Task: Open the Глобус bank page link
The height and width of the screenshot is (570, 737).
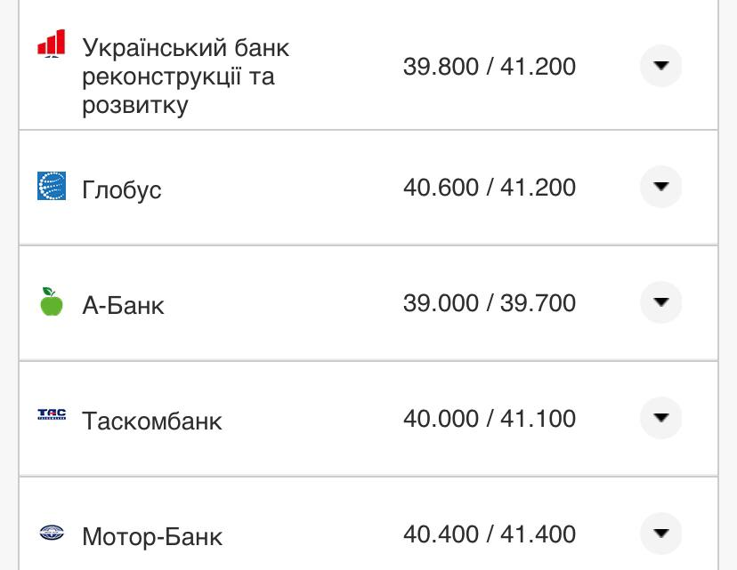Action: tap(121, 188)
